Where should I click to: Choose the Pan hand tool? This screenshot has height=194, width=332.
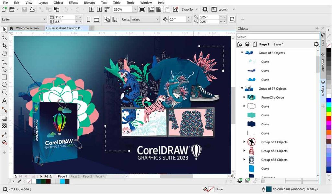[4, 53]
